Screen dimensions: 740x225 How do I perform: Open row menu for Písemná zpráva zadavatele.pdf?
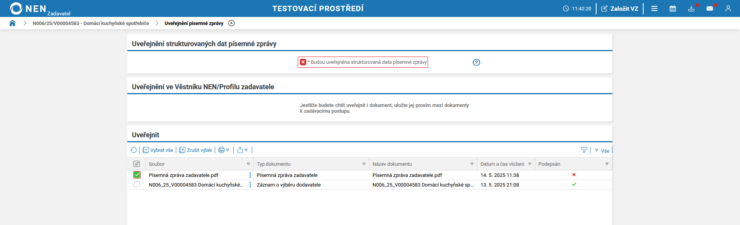tap(250, 175)
